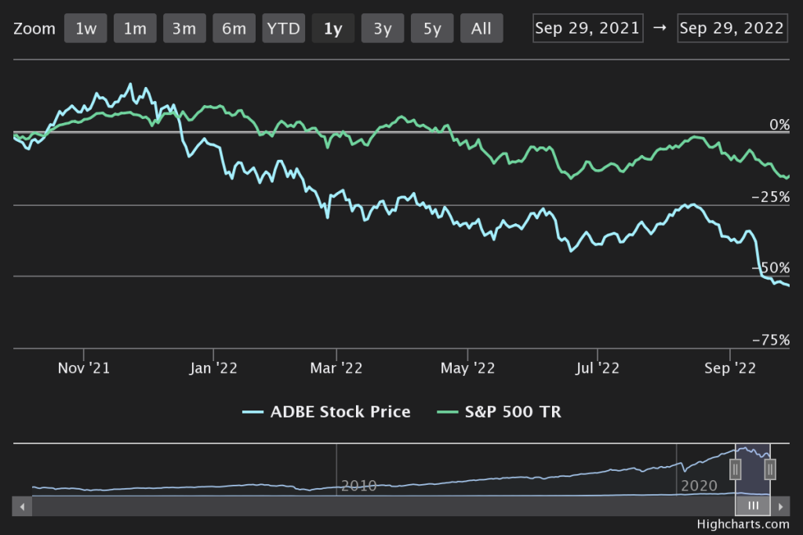Click the scrollbar thumb grip
The image size is (803, 535).
coord(753,506)
